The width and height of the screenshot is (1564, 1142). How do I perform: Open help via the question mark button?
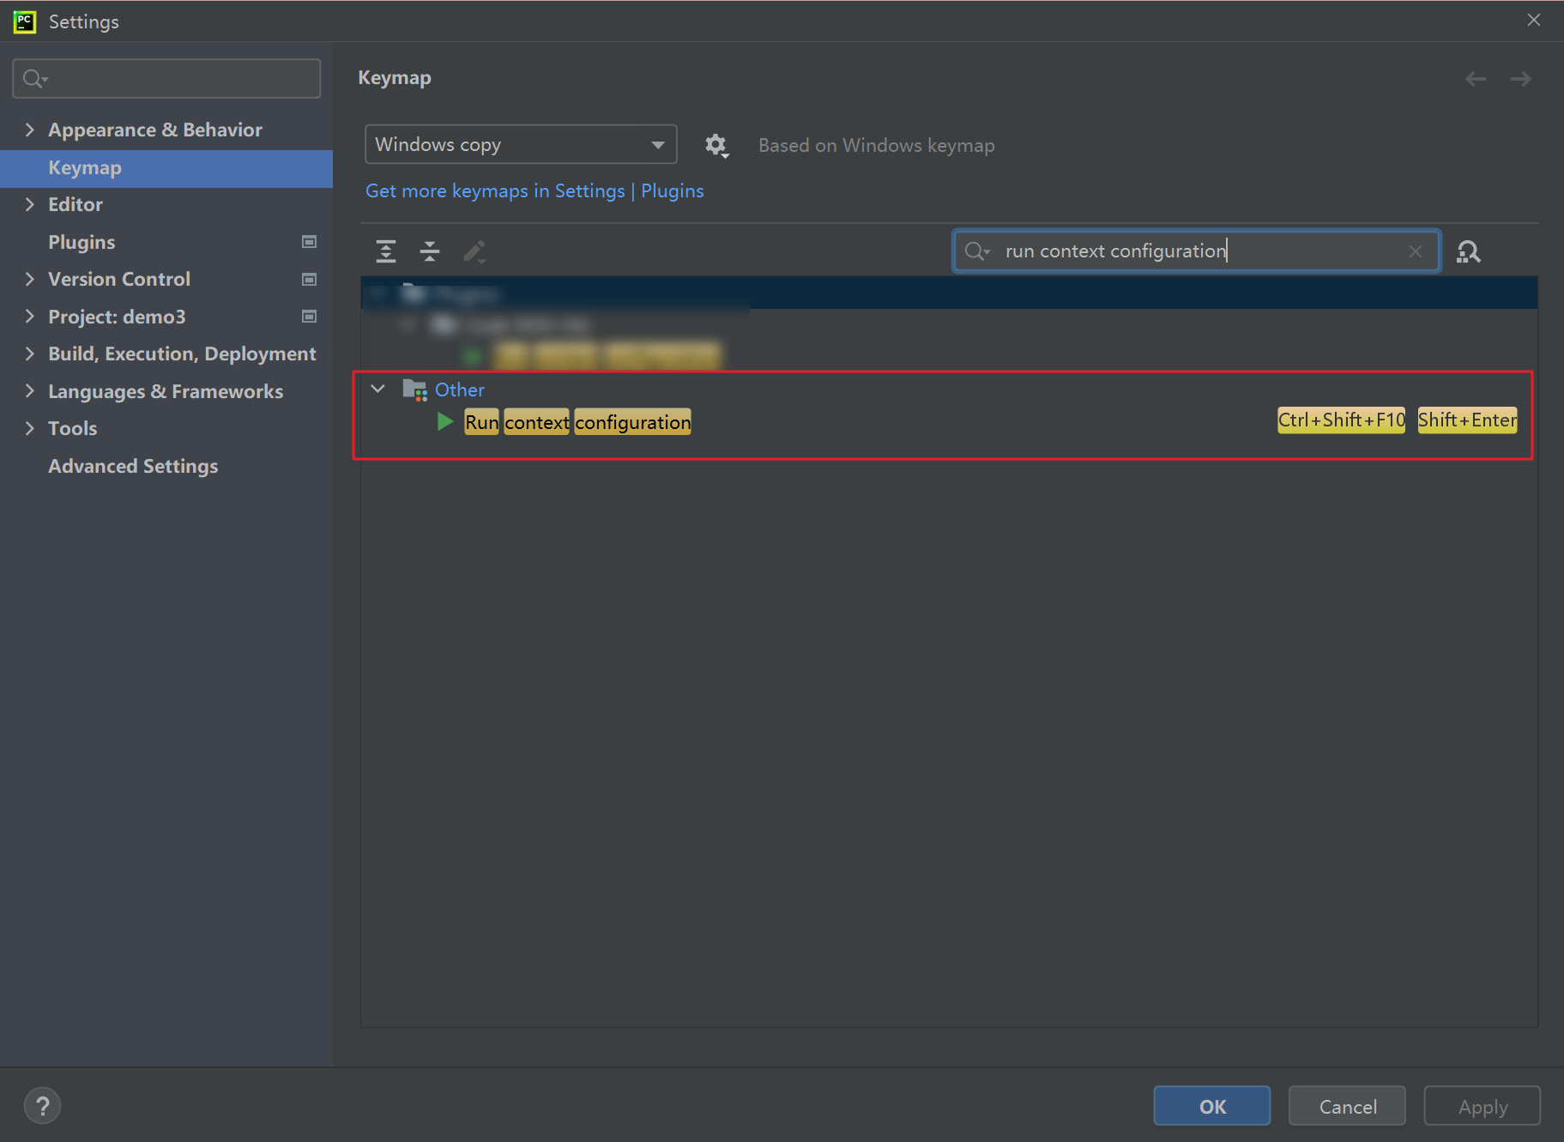tap(42, 1105)
